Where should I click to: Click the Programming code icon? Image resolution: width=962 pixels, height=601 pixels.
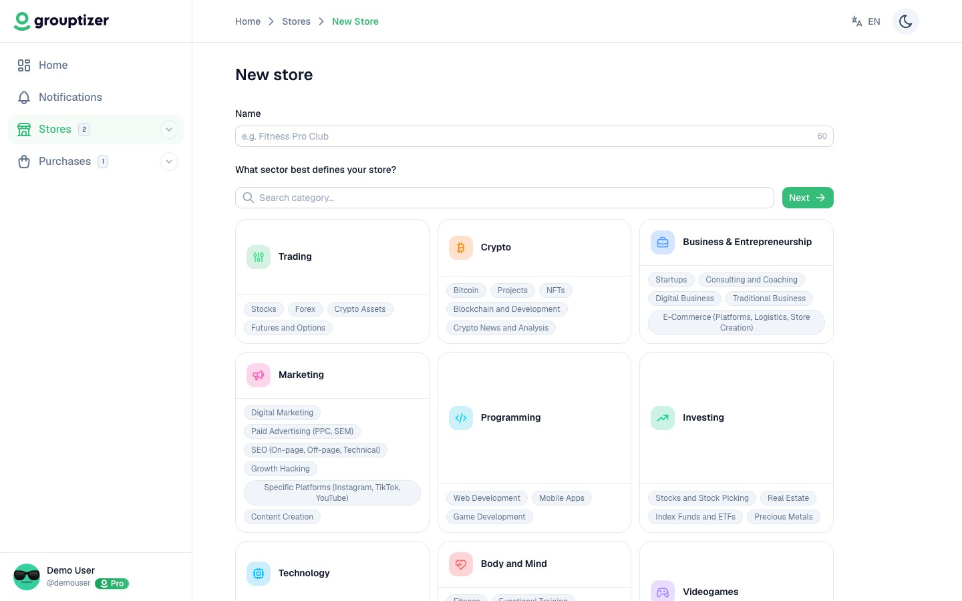[x=461, y=418]
